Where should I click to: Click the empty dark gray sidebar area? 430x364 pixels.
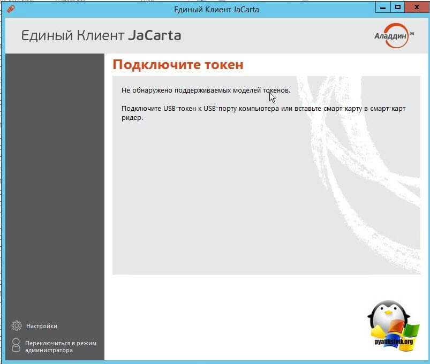55,187
